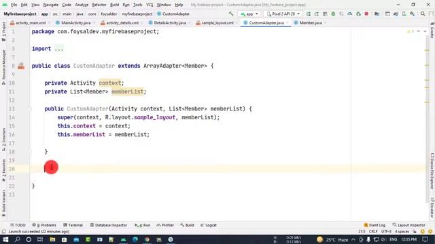Click the green bug Debug icon
Viewport: 435px width, 244px height.
point(333,14)
